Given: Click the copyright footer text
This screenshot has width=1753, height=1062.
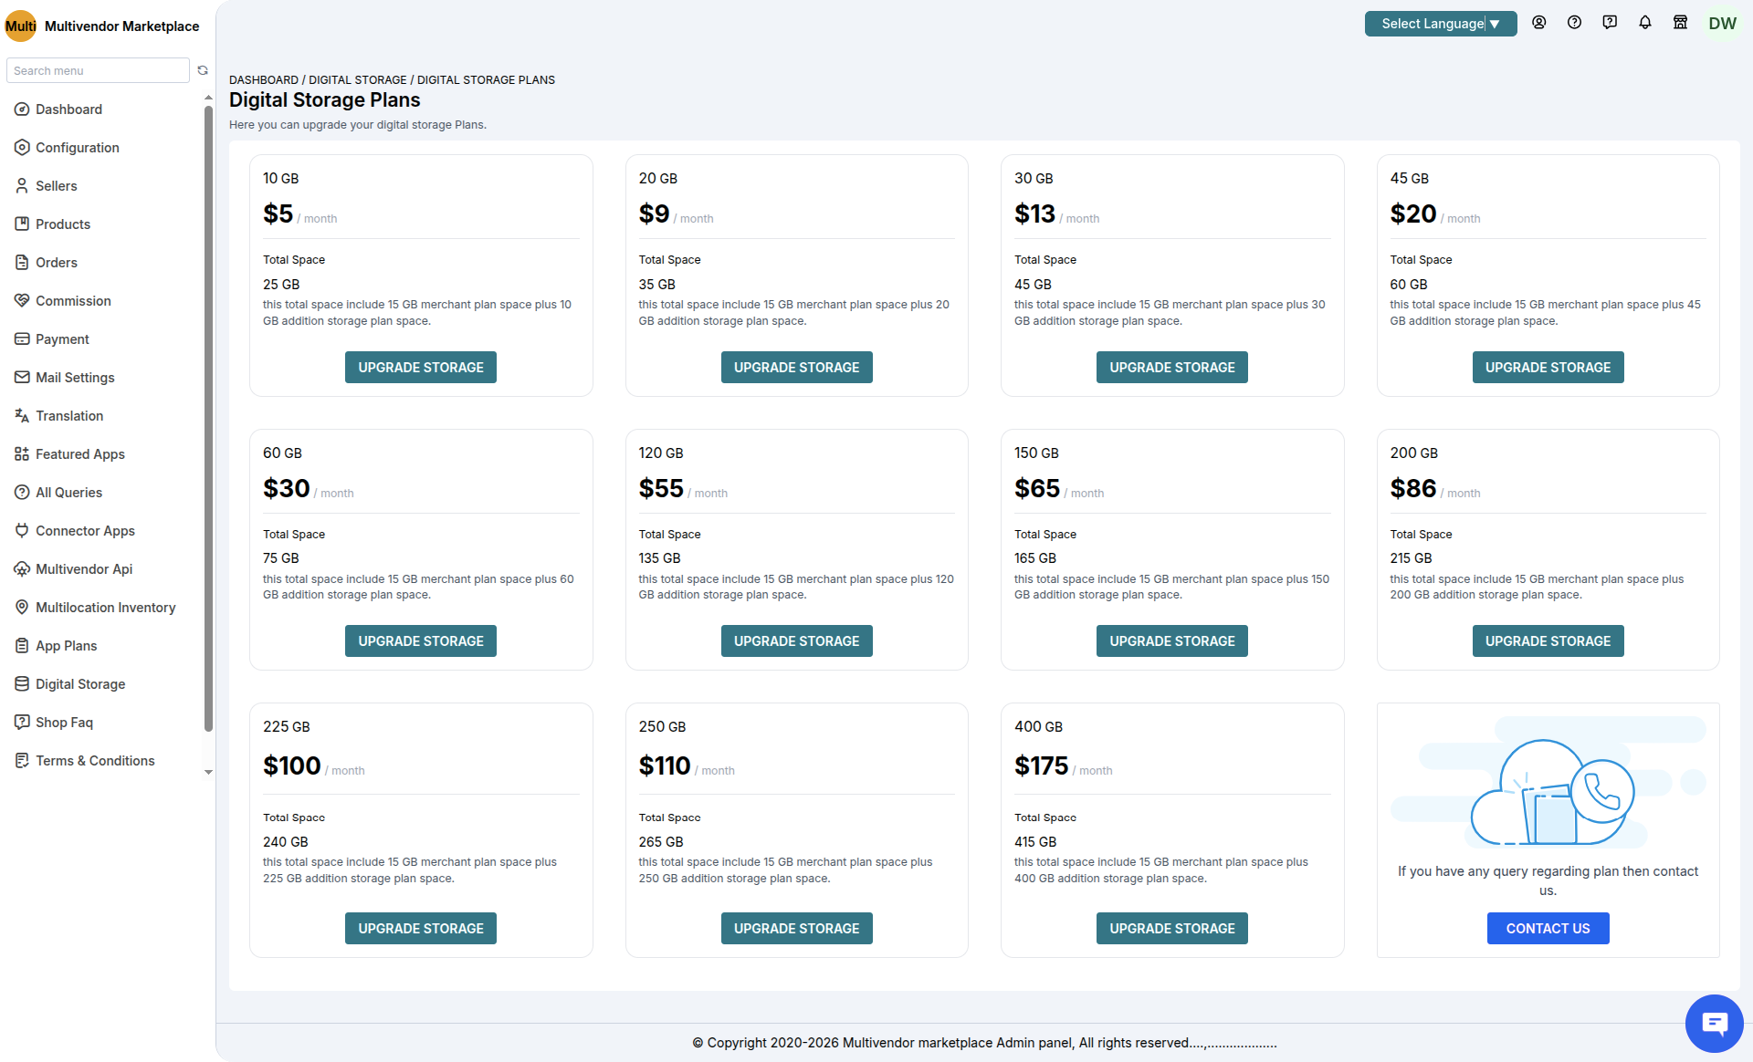Looking at the screenshot, I should [984, 1043].
